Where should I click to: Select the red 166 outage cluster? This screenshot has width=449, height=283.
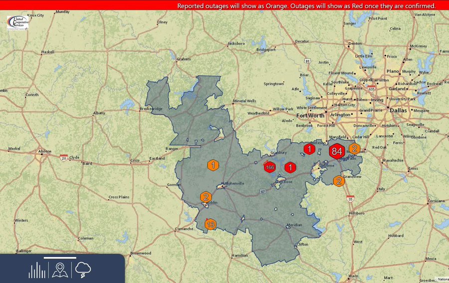click(270, 167)
